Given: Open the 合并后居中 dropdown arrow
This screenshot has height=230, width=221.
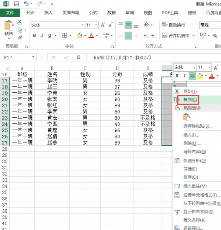Looking at the screenshot, I should coord(193,36).
